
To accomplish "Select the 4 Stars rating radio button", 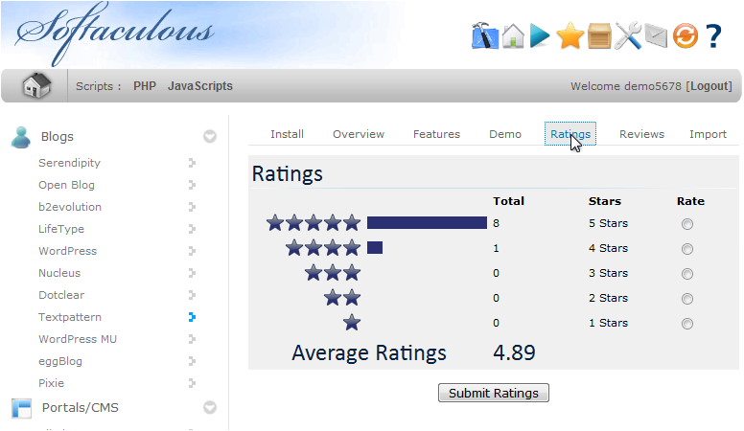I will tap(687, 249).
